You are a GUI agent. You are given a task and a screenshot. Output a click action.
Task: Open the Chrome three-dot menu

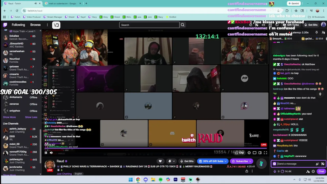(x=323, y=10)
